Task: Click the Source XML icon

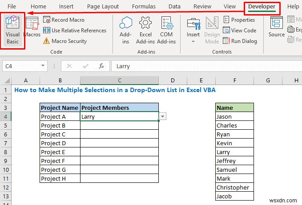Action: (x=276, y=29)
